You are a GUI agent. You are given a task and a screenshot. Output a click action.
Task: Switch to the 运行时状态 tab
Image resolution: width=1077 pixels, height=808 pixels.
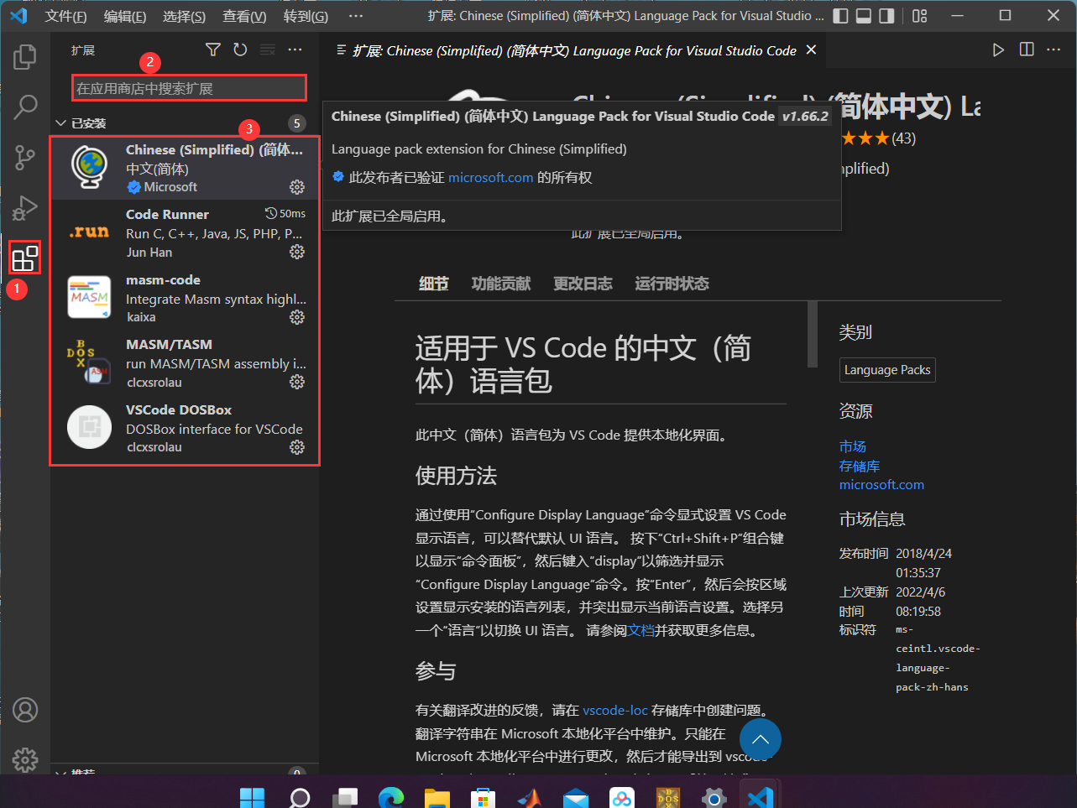coord(672,284)
